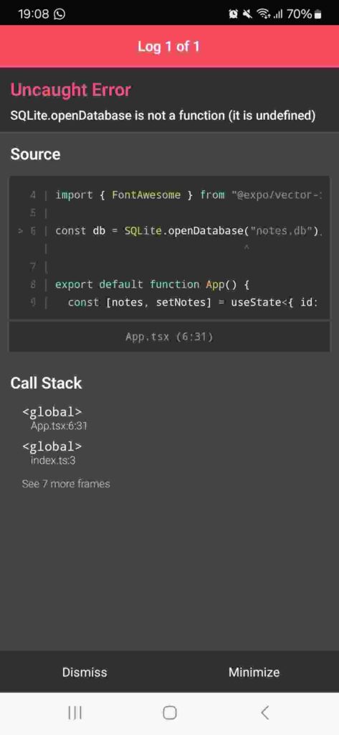Tap Android home navigation icon
The image size is (339, 735).
pyautogui.click(x=169, y=713)
